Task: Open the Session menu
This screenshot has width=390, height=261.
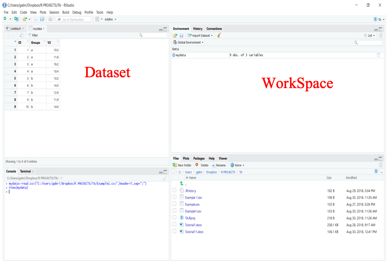Action: (54, 12)
